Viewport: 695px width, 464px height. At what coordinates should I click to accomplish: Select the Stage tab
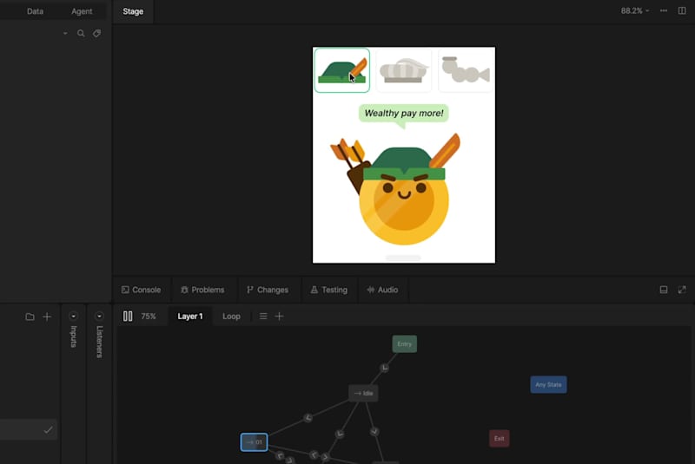tap(133, 11)
